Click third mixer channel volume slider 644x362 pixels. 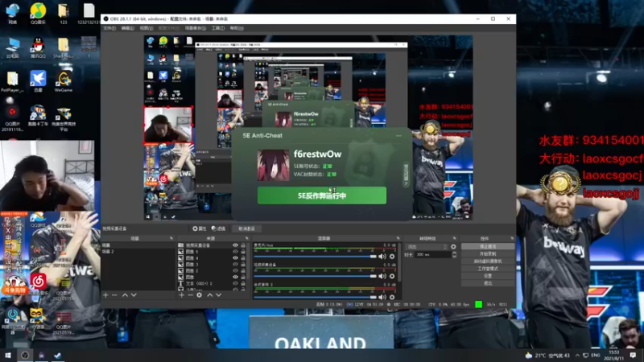pyautogui.click(x=315, y=296)
